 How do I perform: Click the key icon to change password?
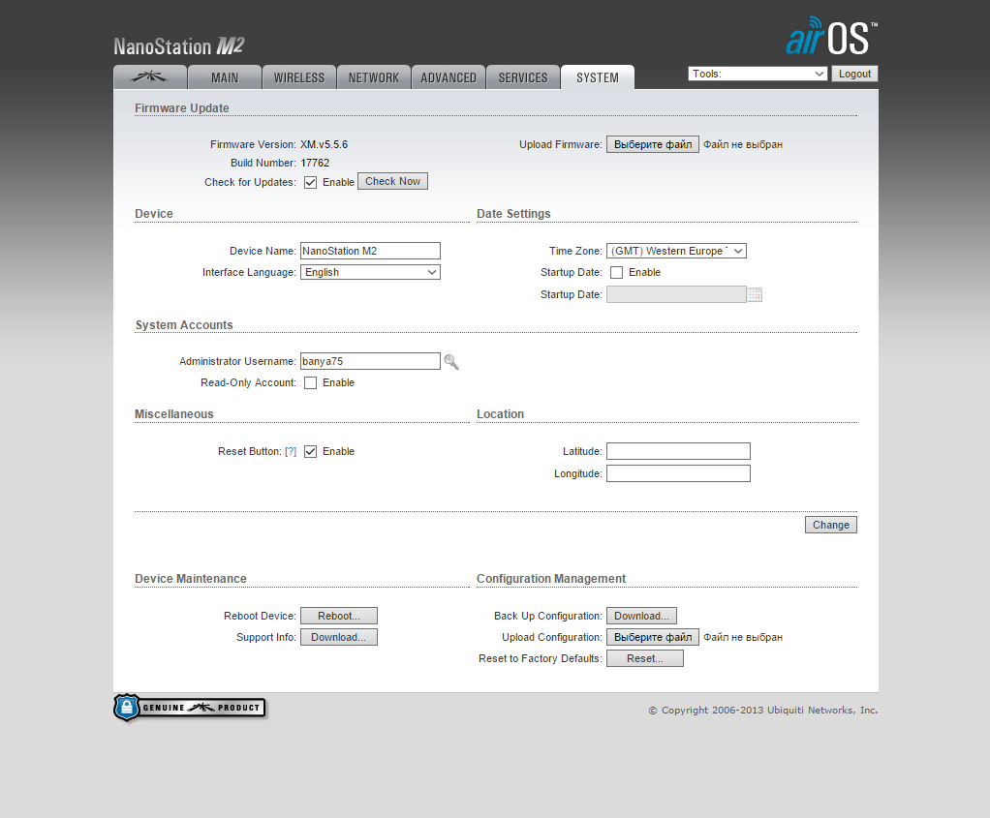pos(450,362)
